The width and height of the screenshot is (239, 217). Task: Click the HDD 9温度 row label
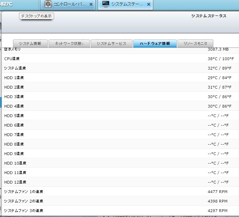click(x=14, y=154)
